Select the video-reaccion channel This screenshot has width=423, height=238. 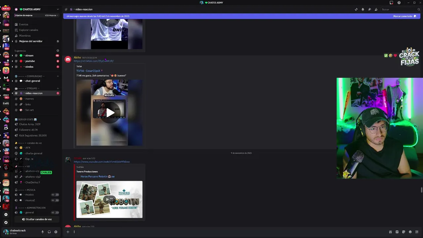(37, 93)
